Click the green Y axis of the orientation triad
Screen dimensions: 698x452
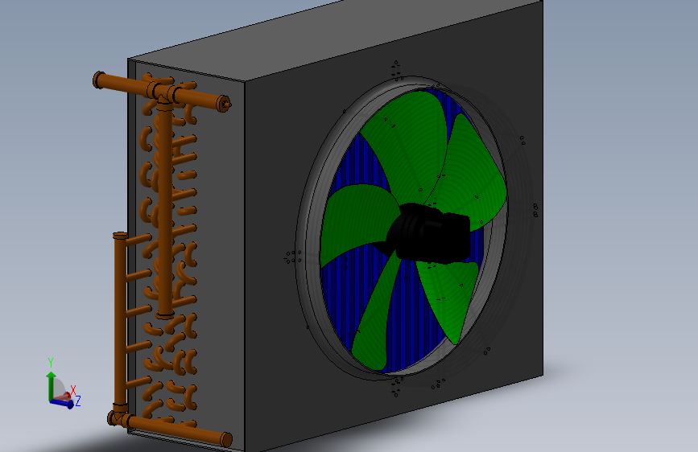pos(52,385)
